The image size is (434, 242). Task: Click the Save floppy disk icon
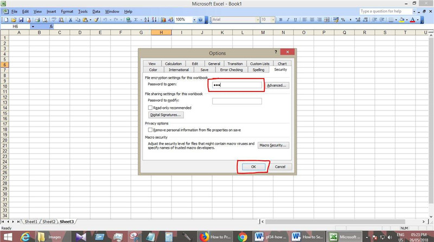pyautogui.click(x=21, y=19)
